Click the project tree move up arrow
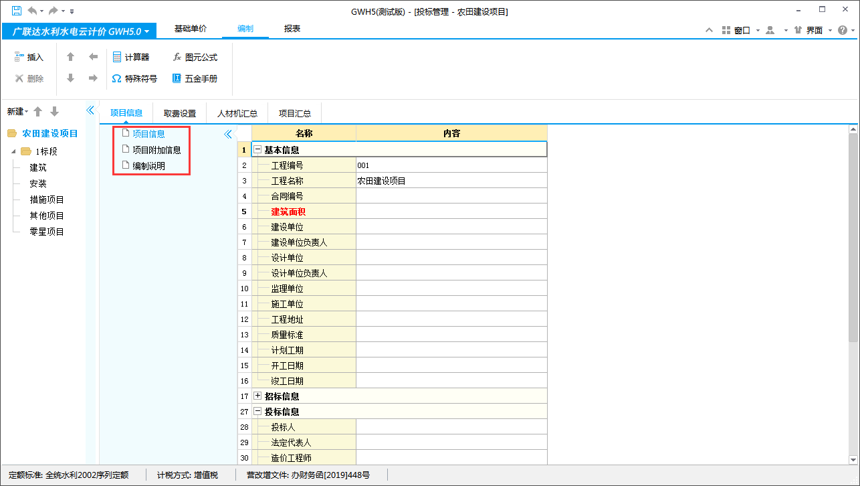The height and width of the screenshot is (486, 860). 38,112
